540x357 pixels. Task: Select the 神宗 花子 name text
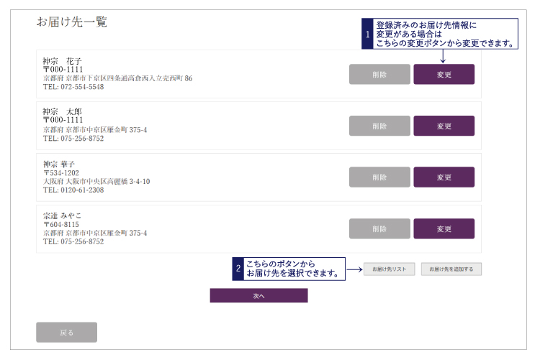tap(62, 60)
